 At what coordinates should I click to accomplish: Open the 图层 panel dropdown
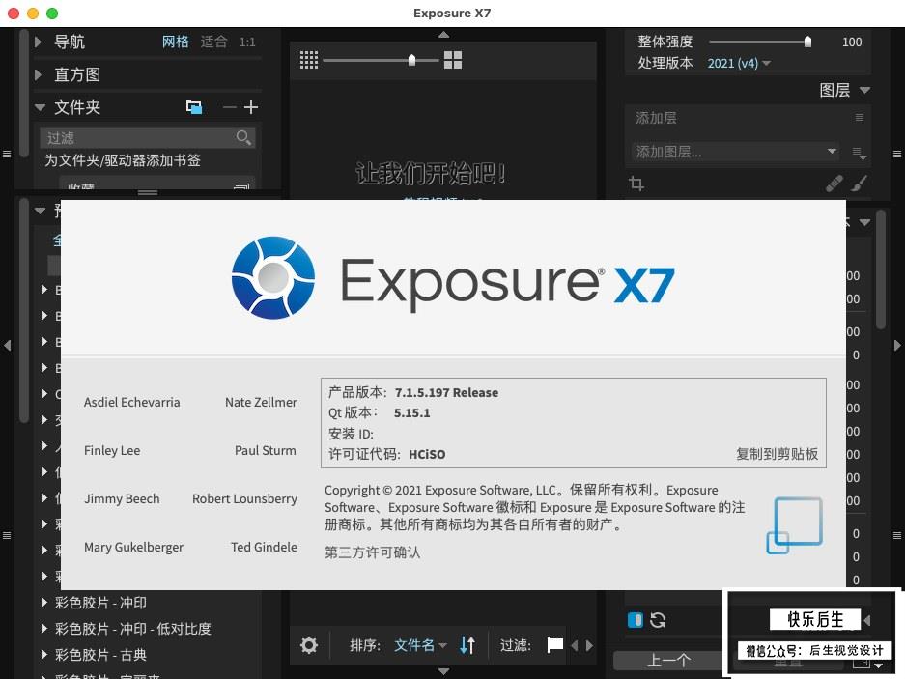click(x=864, y=90)
